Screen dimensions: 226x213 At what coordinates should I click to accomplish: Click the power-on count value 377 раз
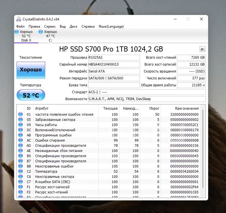coord(191,78)
